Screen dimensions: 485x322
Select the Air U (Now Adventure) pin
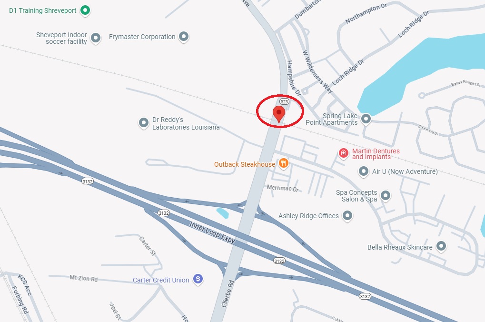point(364,171)
